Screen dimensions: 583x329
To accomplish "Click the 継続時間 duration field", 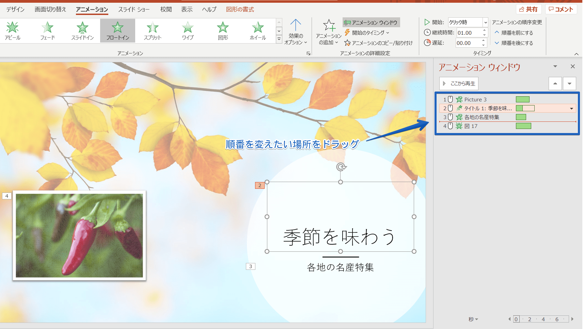I will pos(469,33).
